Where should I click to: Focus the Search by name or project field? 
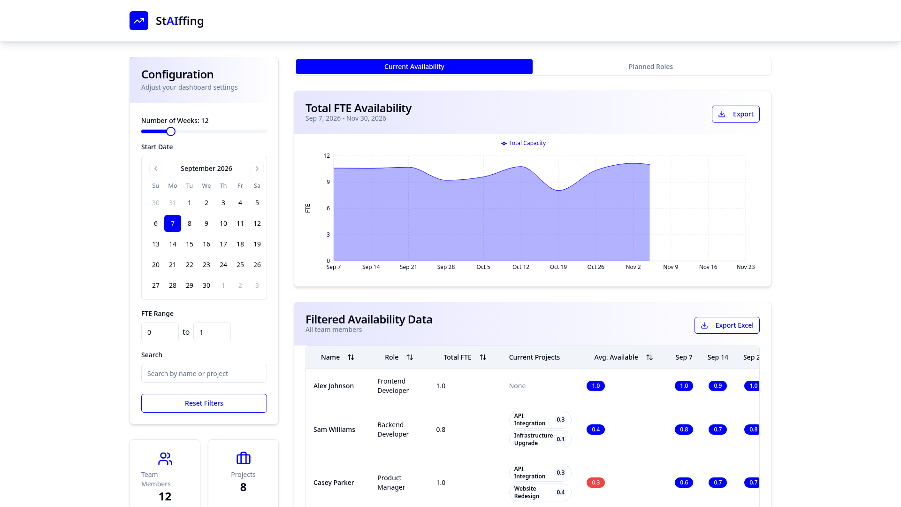(x=204, y=373)
